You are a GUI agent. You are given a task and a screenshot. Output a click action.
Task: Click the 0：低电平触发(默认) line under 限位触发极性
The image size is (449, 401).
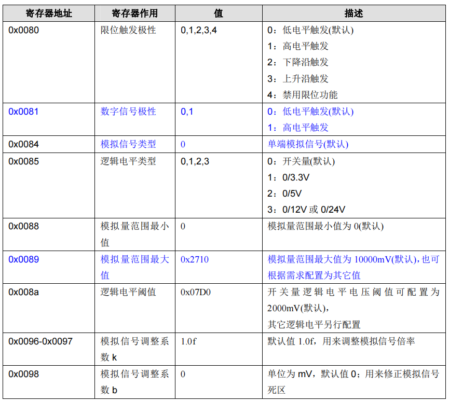click(310, 30)
